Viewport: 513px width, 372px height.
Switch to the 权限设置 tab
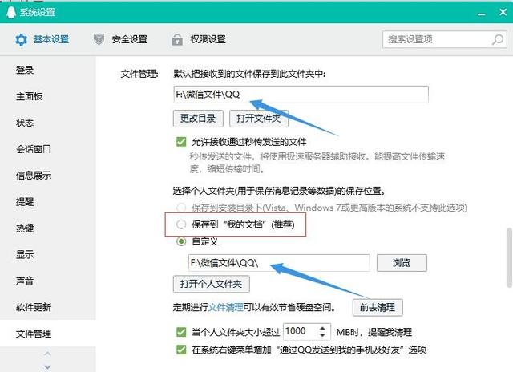[x=199, y=39]
